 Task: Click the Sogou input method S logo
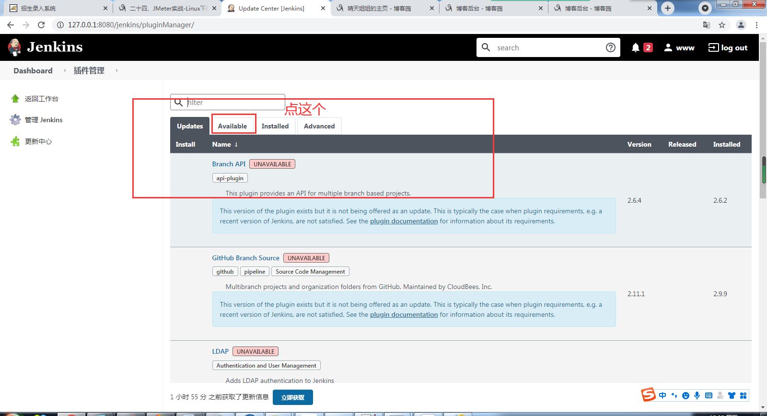pos(648,394)
